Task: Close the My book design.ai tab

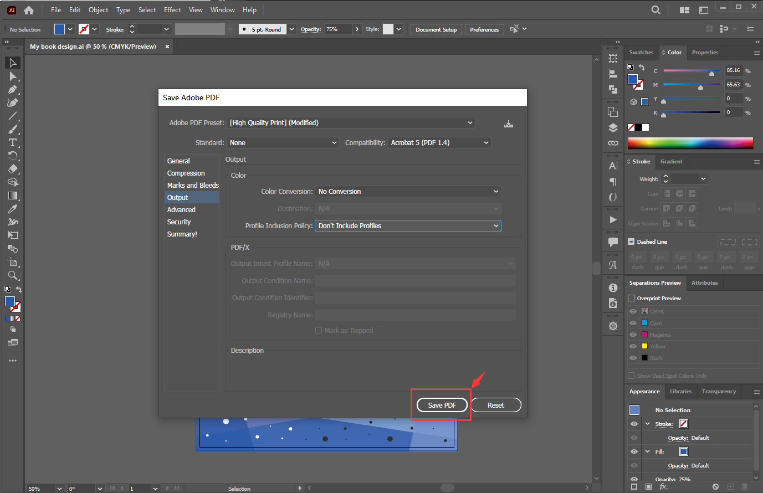Action: tap(167, 47)
